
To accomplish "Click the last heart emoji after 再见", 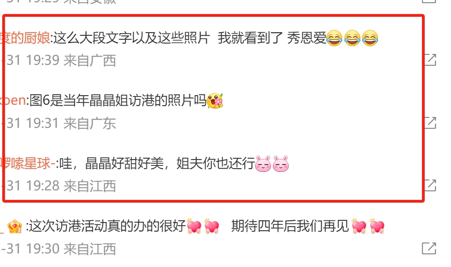I will pos(377,226).
